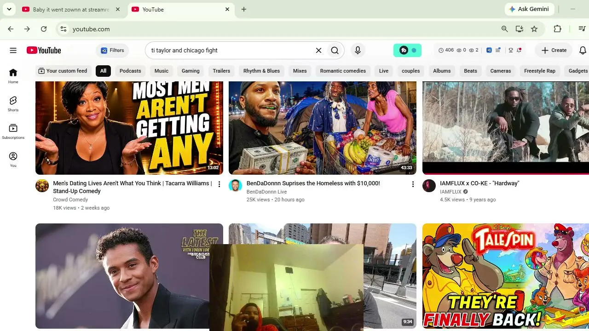Go to Home in the sidebar

pyautogui.click(x=13, y=76)
